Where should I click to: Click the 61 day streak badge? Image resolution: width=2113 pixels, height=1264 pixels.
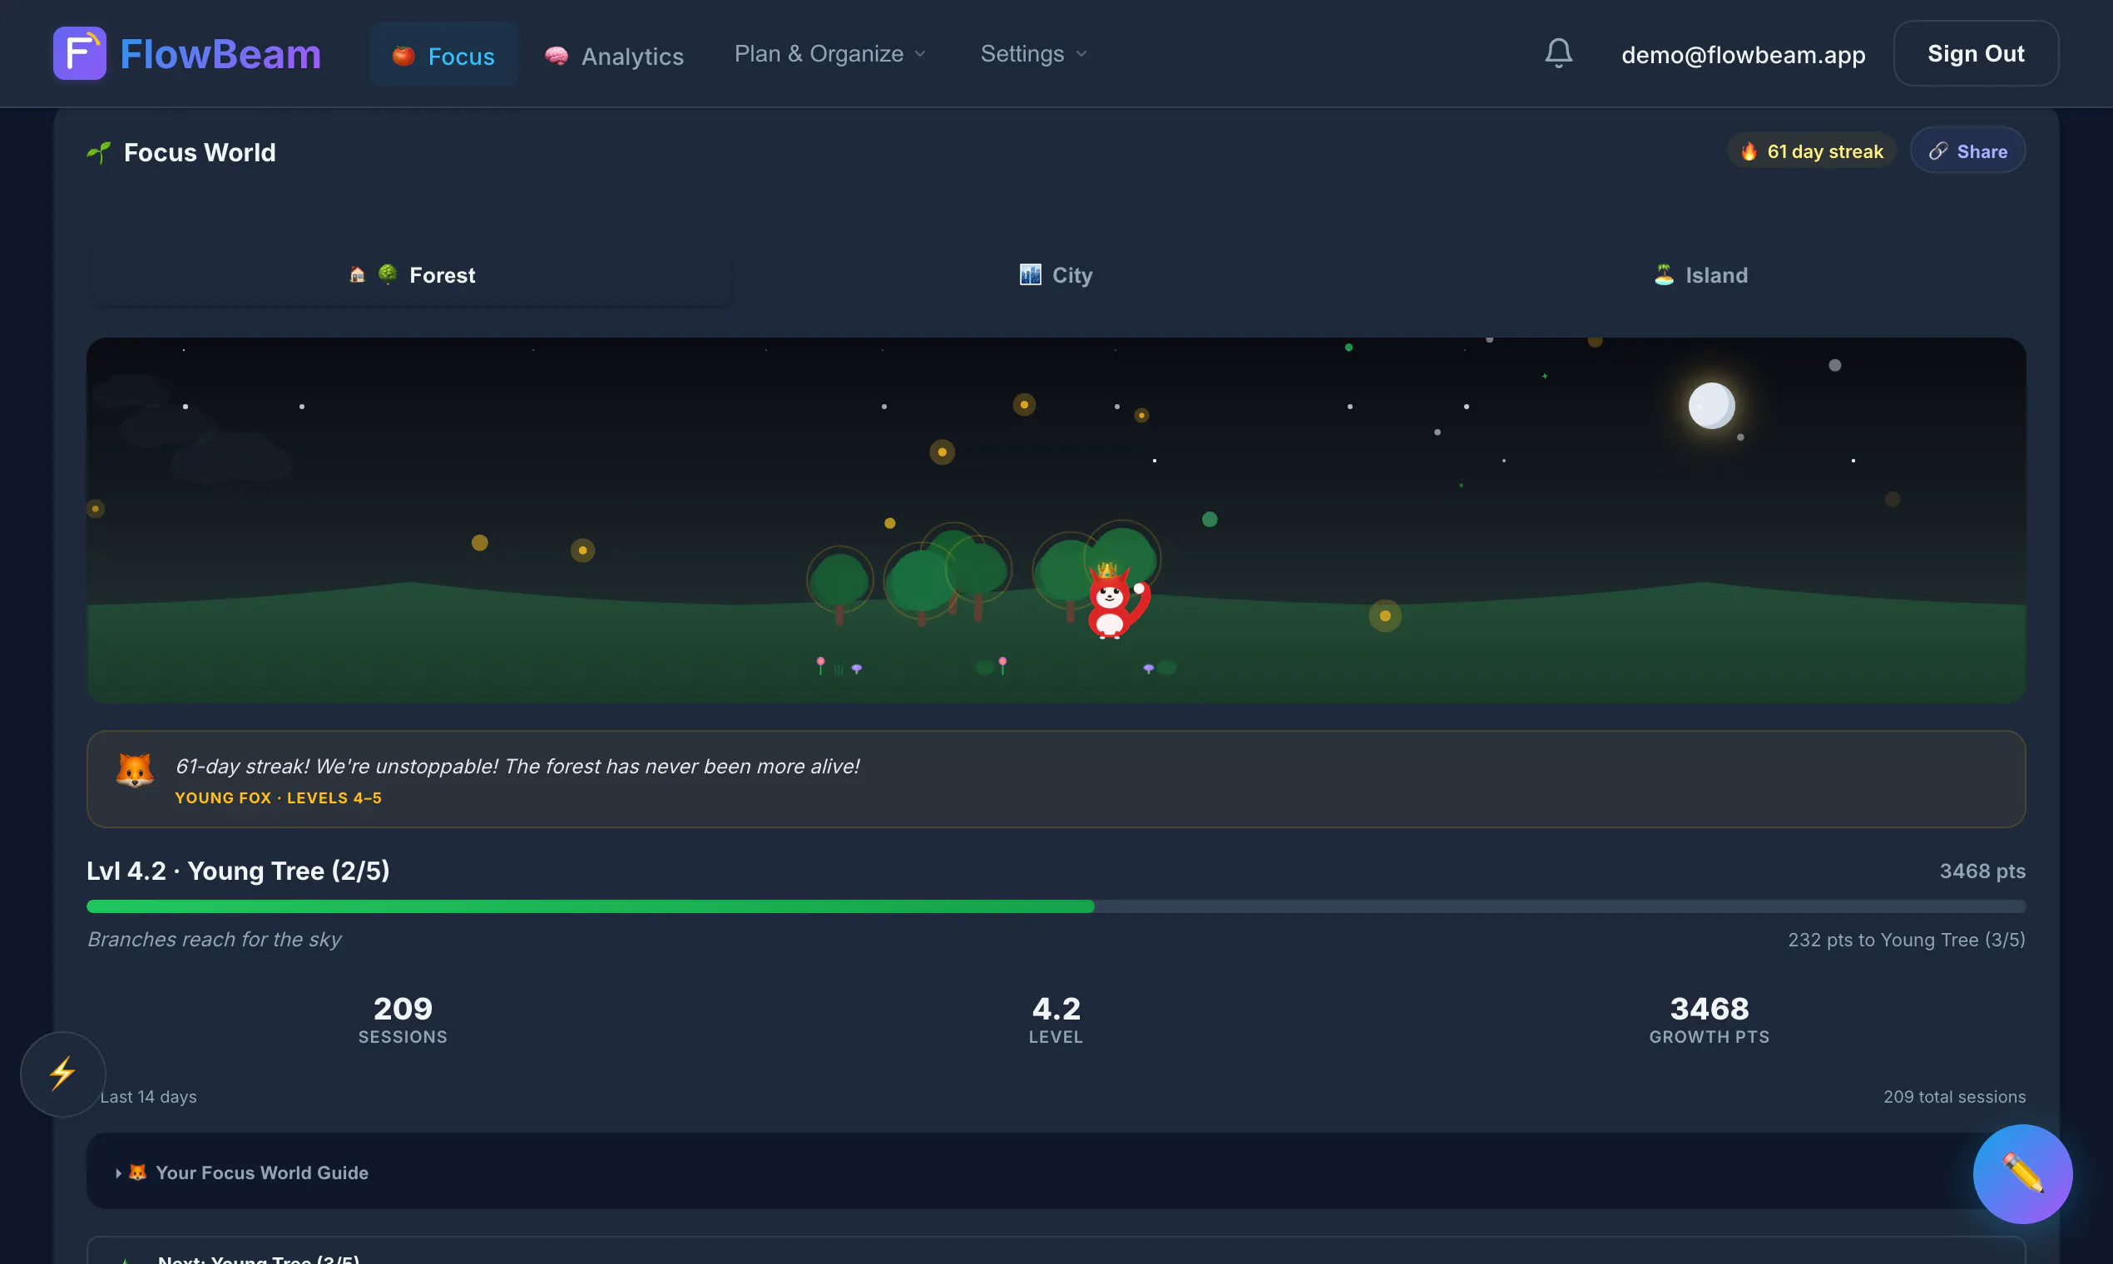point(1811,151)
